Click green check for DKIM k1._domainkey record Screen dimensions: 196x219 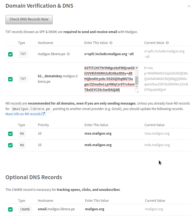point(10,79)
